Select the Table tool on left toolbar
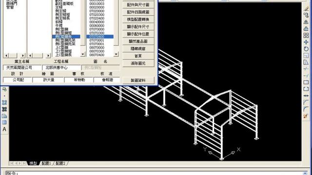The width and height of the screenshot is (312, 175). pyautogui.click(x=4, y=122)
